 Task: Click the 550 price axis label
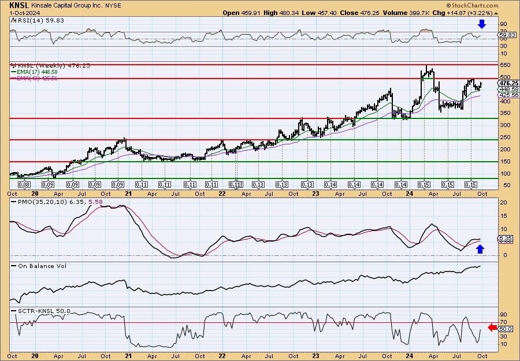point(505,66)
